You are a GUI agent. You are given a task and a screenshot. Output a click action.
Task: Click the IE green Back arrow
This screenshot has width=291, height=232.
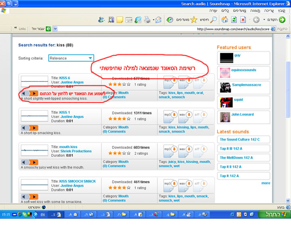[282, 20]
